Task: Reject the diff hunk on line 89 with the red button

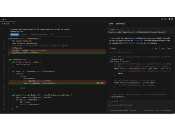Action: 102,83
